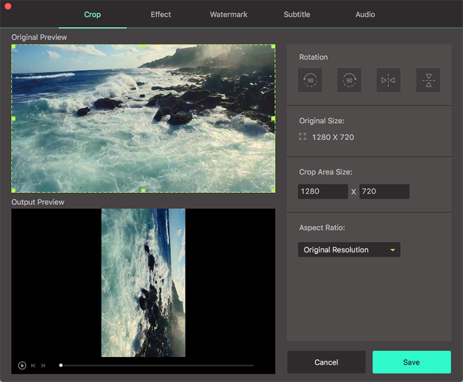Screen dimensions: 463x382
Task: Cancel the editing changes
Action: point(326,362)
